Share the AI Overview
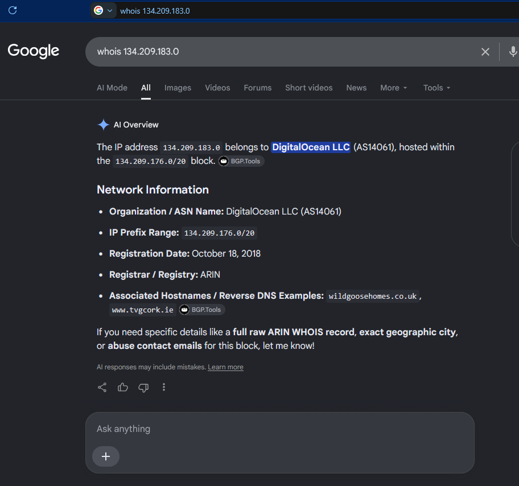Viewport: 519px width, 486px height. [102, 388]
